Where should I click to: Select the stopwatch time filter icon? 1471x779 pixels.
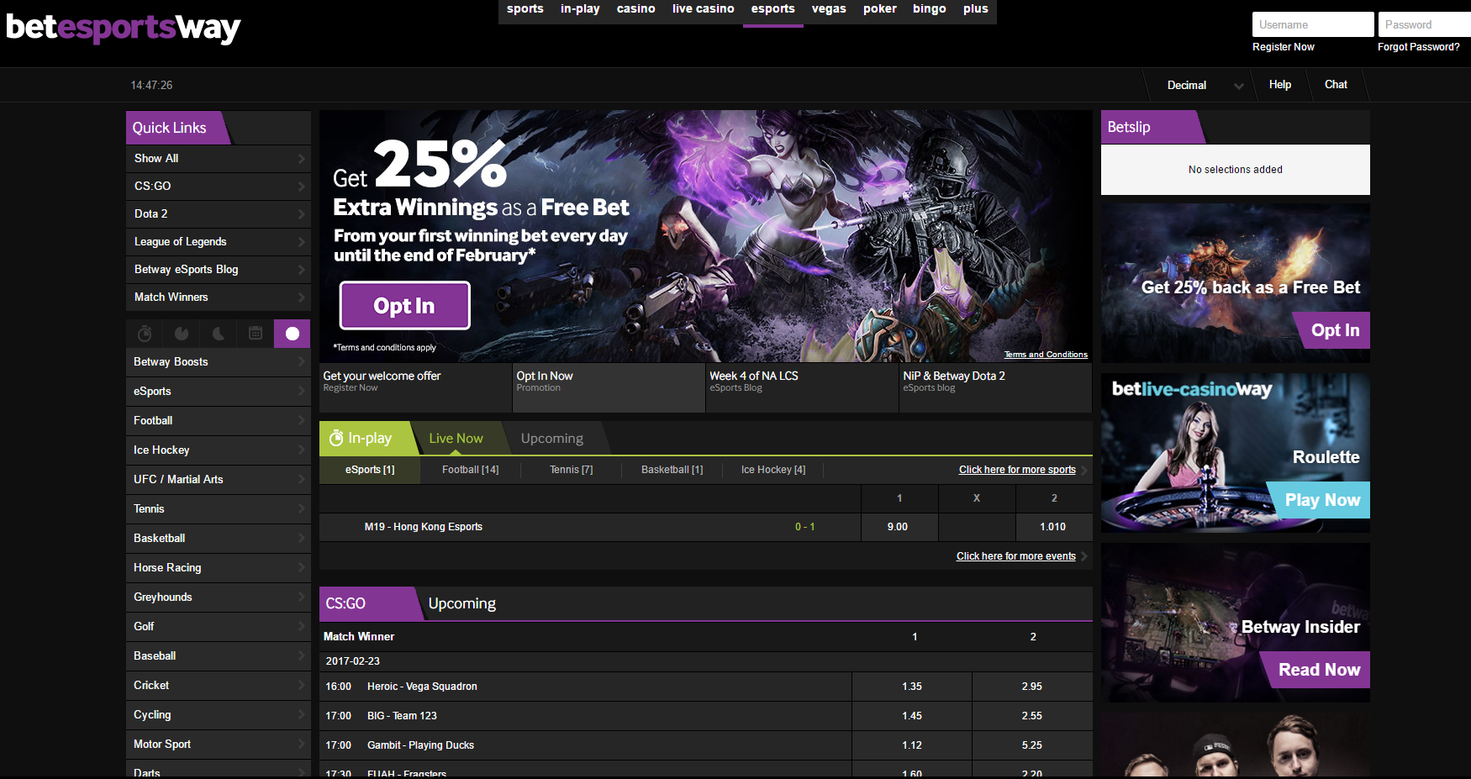(x=145, y=334)
